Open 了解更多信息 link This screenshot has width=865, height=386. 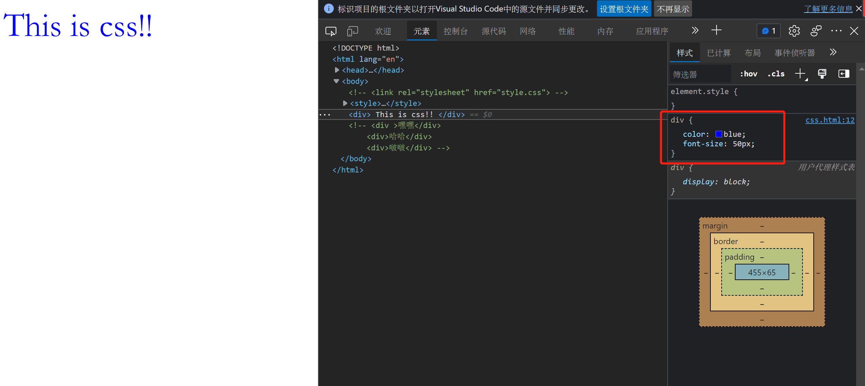(828, 9)
